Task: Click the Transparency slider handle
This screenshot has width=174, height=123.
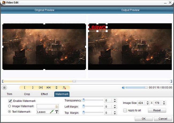Action: pyautogui.click(x=84, y=100)
